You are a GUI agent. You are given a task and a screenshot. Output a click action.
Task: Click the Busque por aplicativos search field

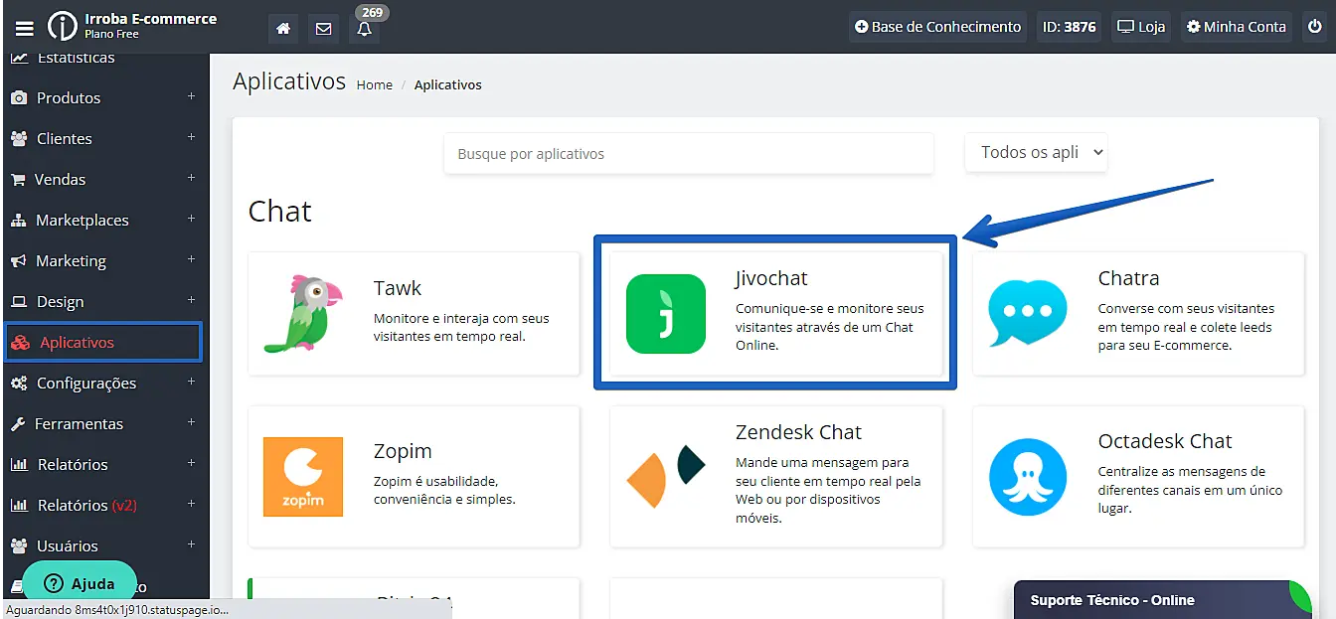tap(688, 154)
